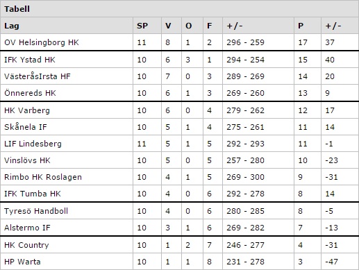This screenshot has height=270, width=359.
Task: Click the SP column header
Action: 142,26
